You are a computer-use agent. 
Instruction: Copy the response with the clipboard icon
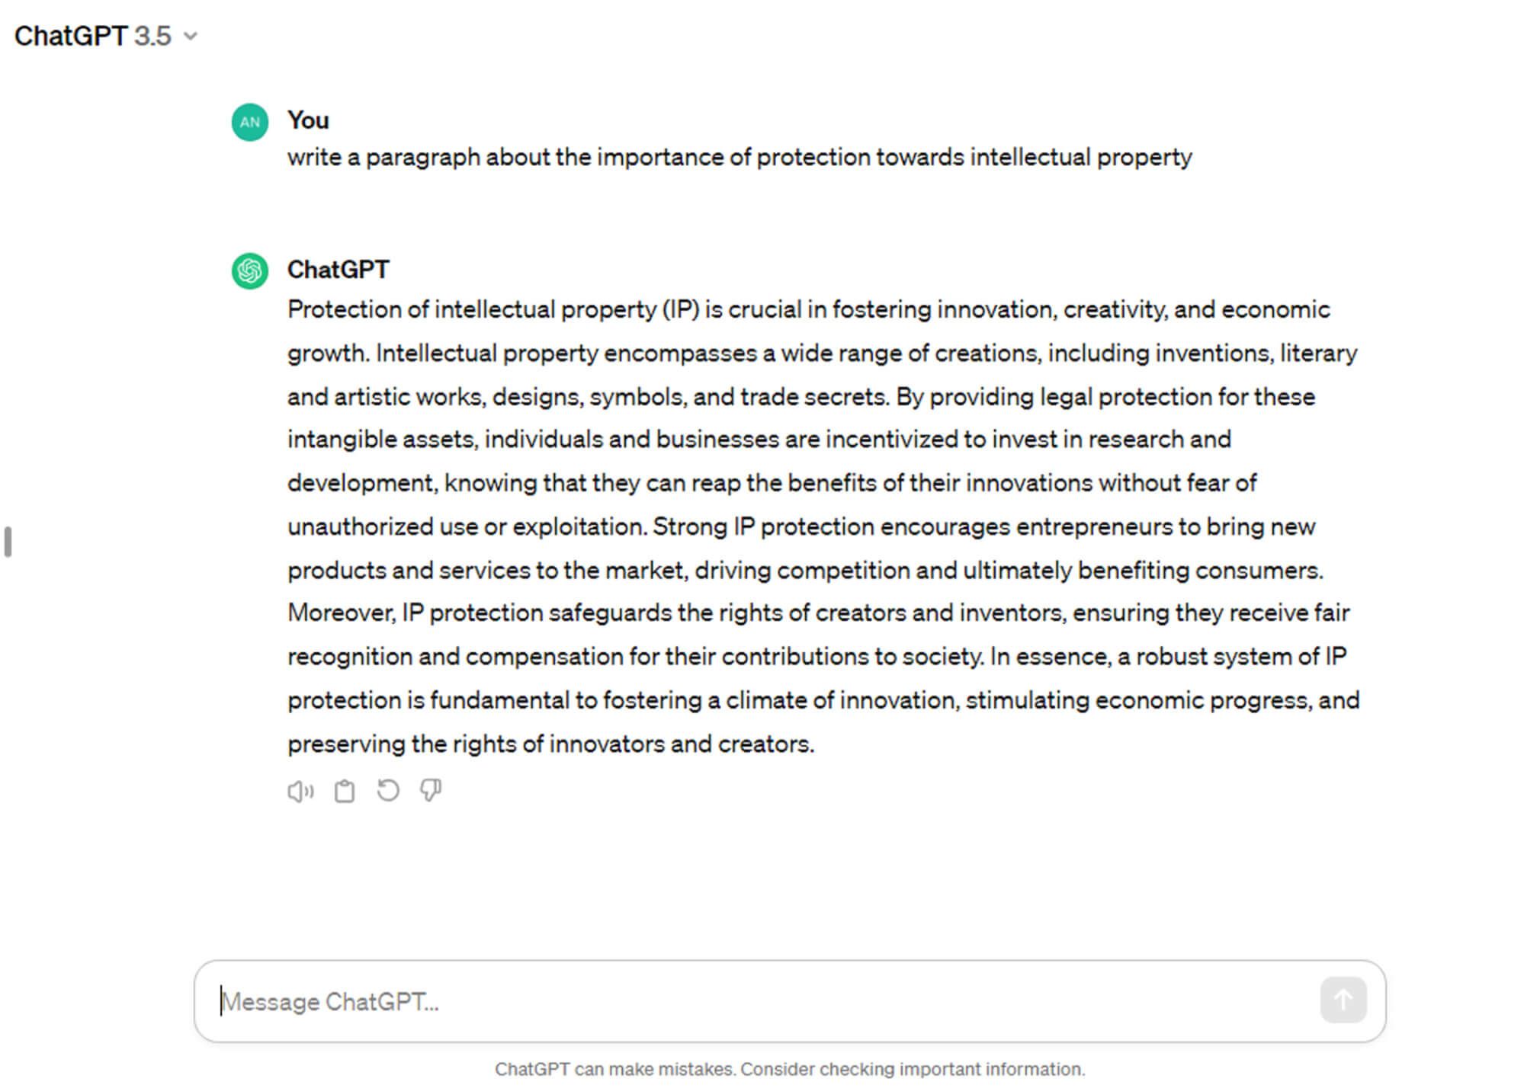coord(345,792)
